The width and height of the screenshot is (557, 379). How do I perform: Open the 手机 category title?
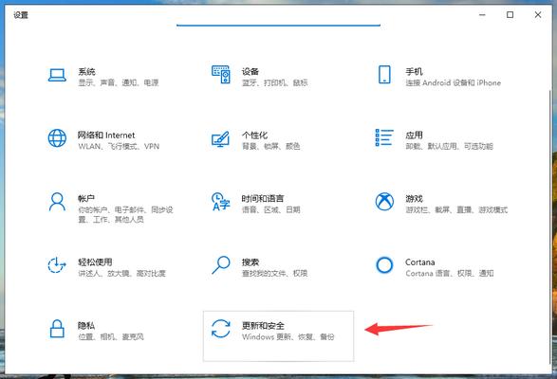(x=415, y=72)
